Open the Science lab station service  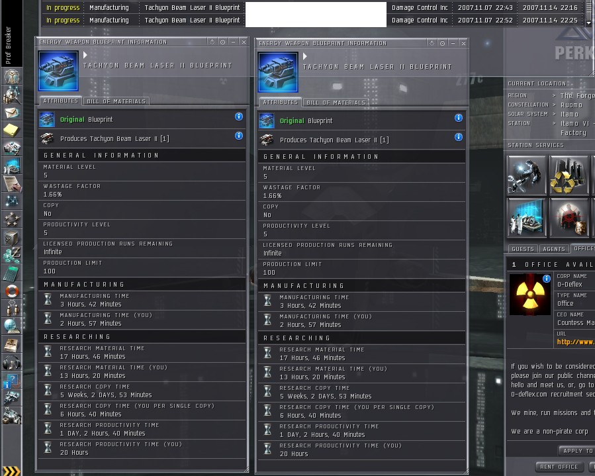pos(527,218)
